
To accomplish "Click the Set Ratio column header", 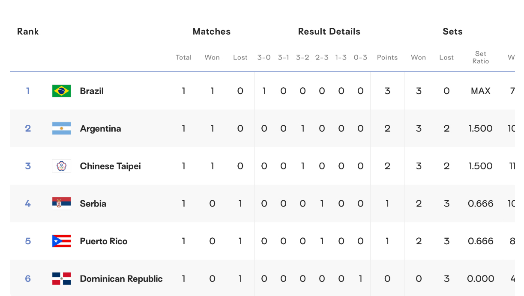I will click(481, 57).
